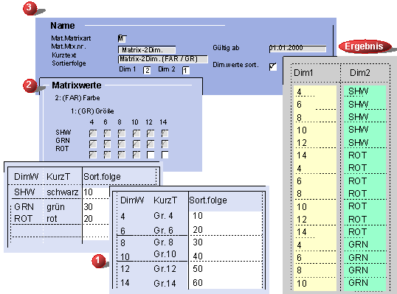Click Sort.folge value 40 in the Gr.10 row
The image size is (397, 294).
198,256
